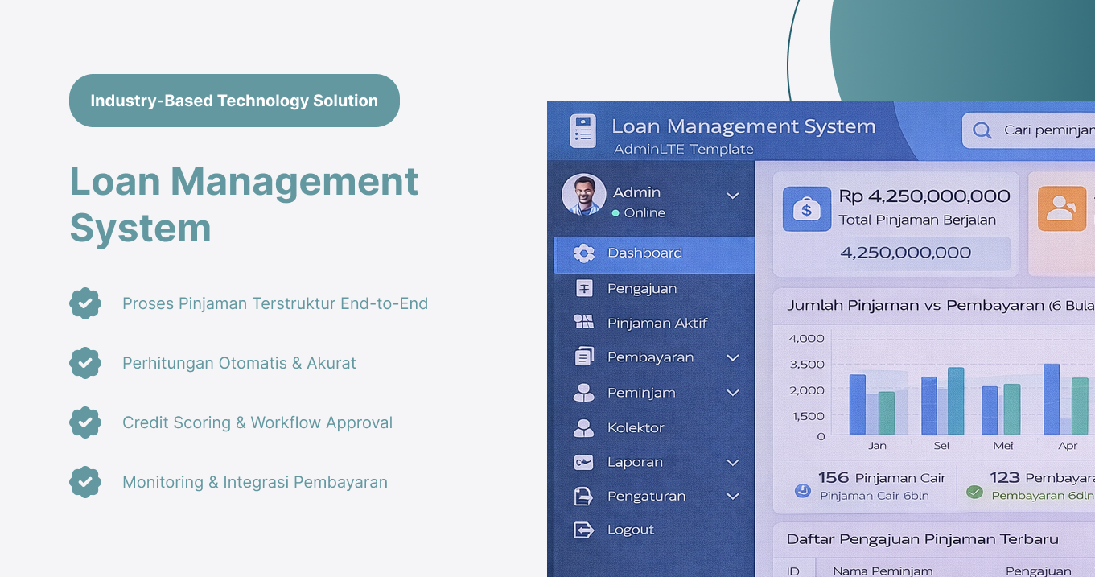Viewport: 1095px width, 577px height.
Task: Open Pinjaman Aktif via its grid icon
Action: pyautogui.click(x=582, y=322)
